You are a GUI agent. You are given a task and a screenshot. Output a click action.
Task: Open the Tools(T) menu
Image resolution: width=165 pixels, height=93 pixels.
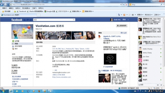coord(34,8)
